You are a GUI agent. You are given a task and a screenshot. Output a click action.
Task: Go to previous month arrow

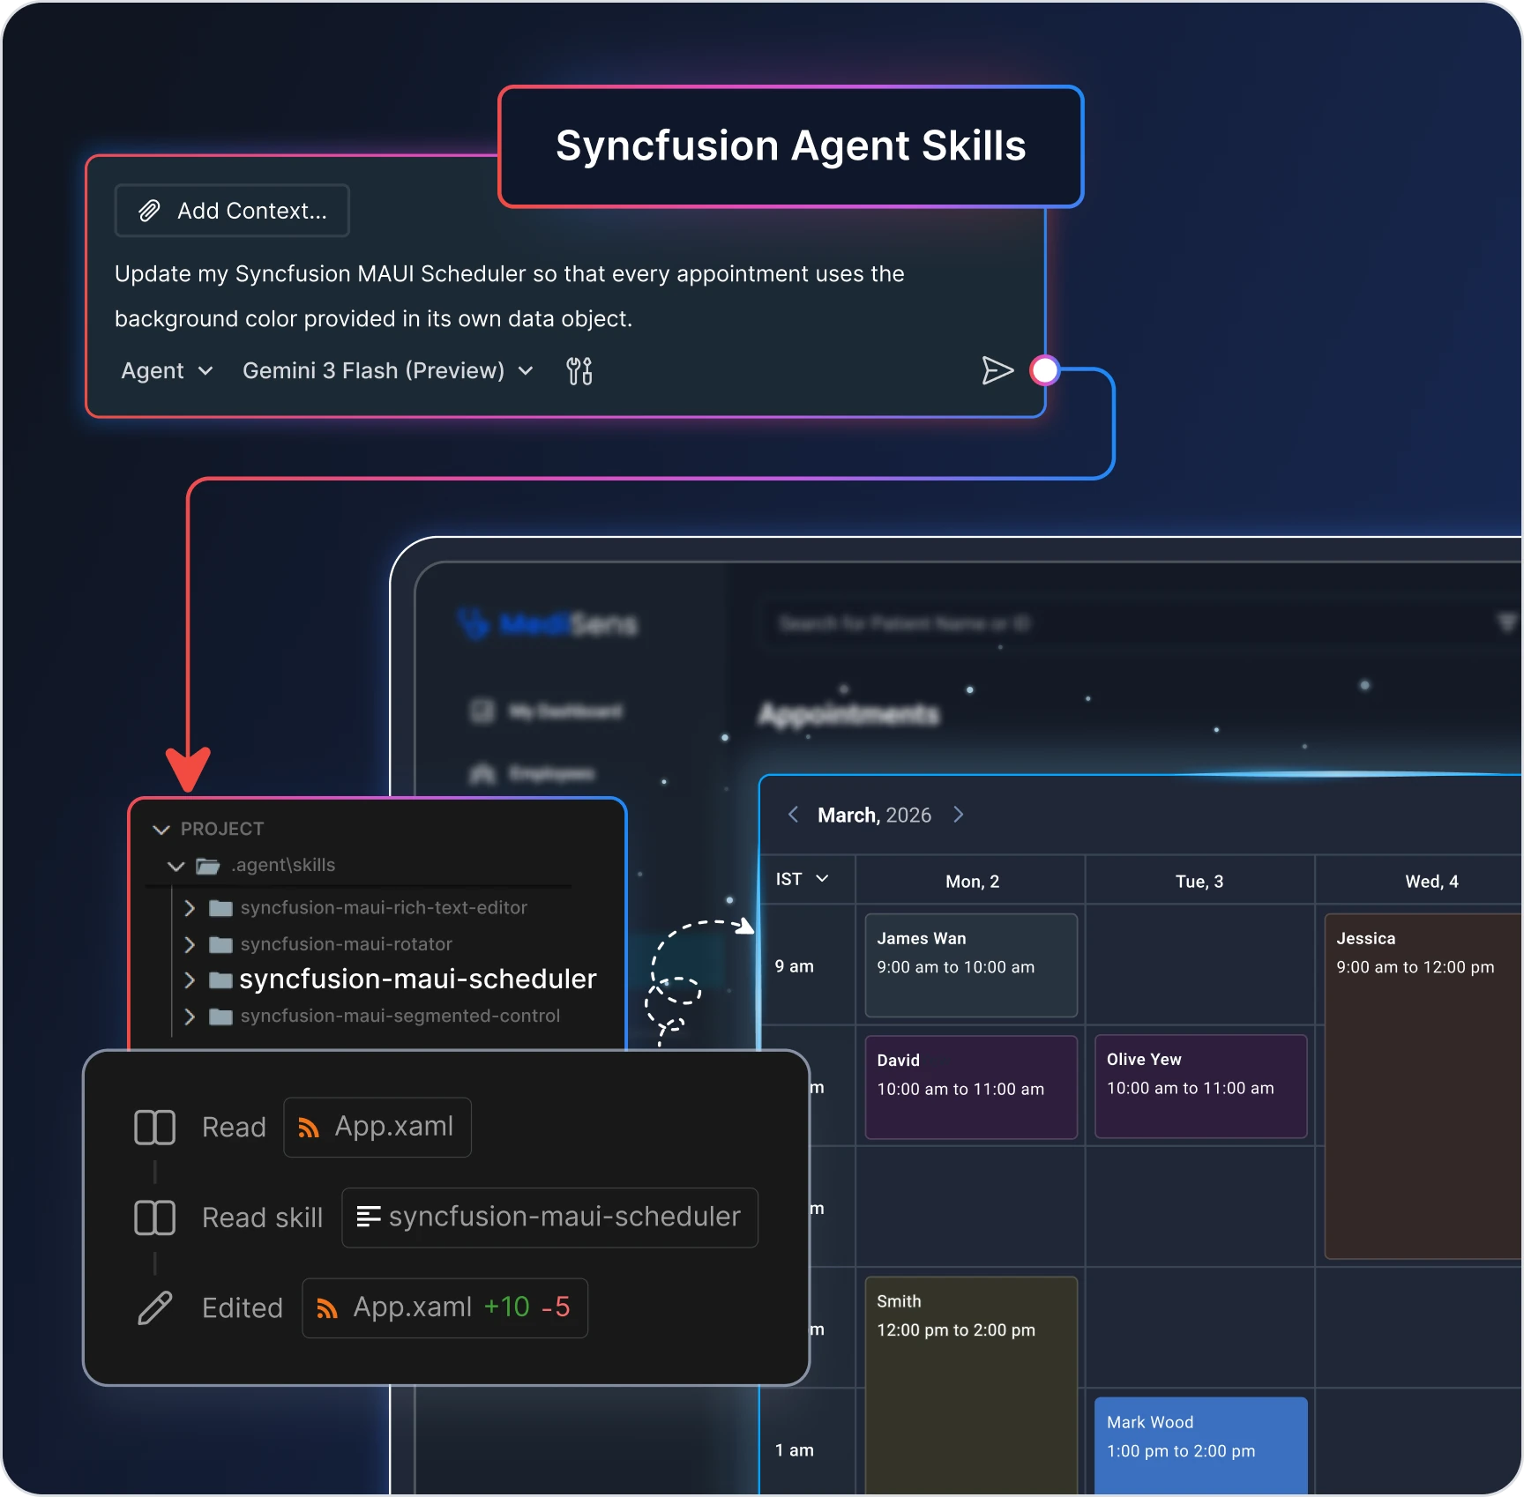(793, 815)
